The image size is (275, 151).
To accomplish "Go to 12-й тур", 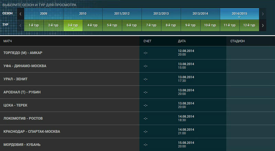I will pyautogui.click(x=249, y=26).
